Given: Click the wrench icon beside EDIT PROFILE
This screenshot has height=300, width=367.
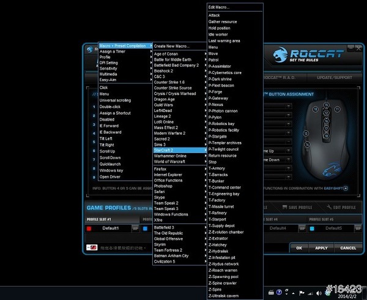Looking at the screenshot, I should pos(329,207).
